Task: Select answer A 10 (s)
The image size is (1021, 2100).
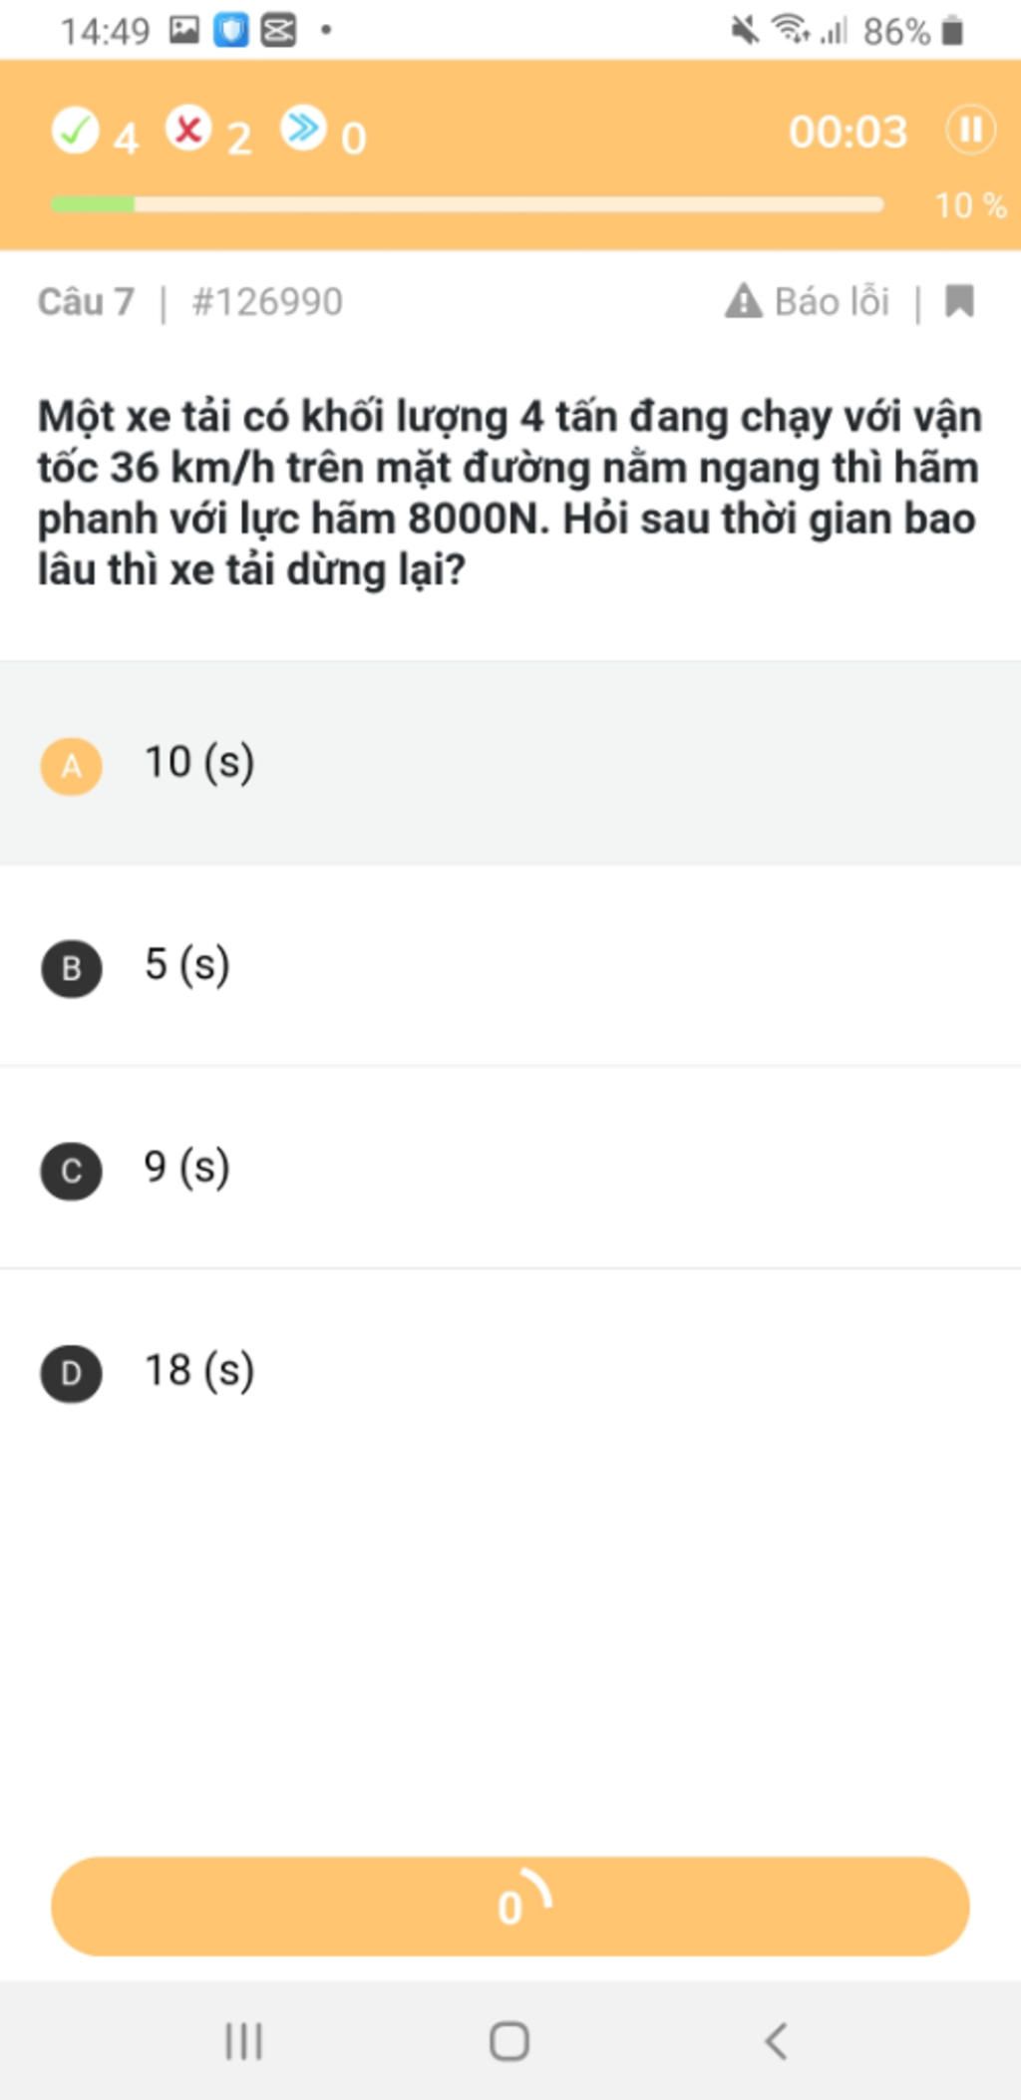Action: tap(510, 764)
